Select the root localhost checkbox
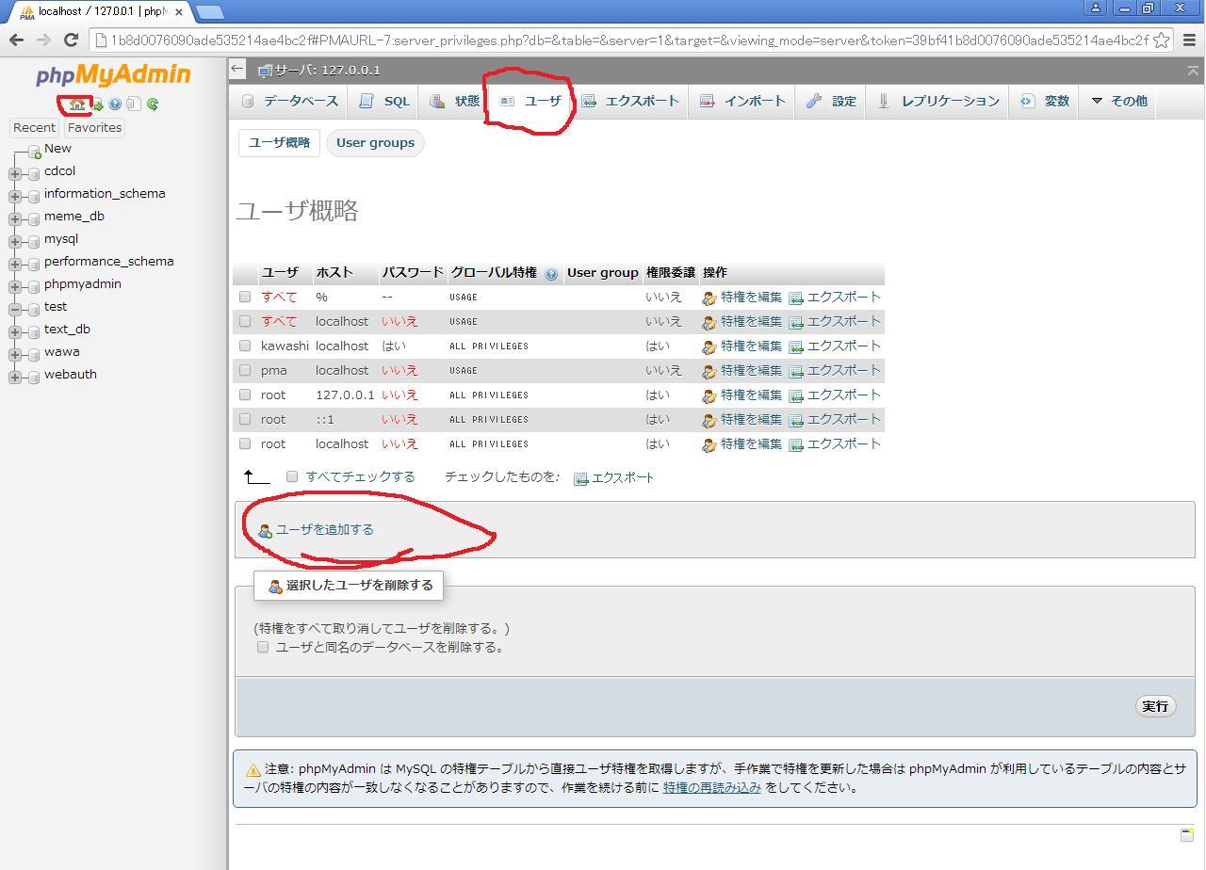 pyautogui.click(x=245, y=443)
